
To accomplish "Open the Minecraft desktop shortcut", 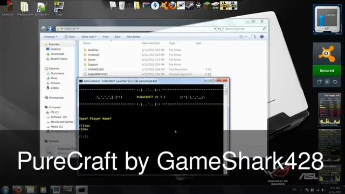I will click(8, 8).
